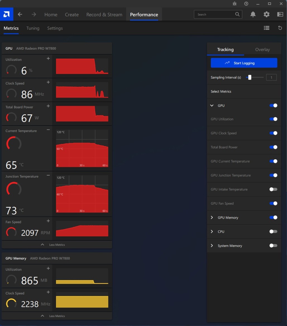Enable System Memory tracking

(273, 245)
